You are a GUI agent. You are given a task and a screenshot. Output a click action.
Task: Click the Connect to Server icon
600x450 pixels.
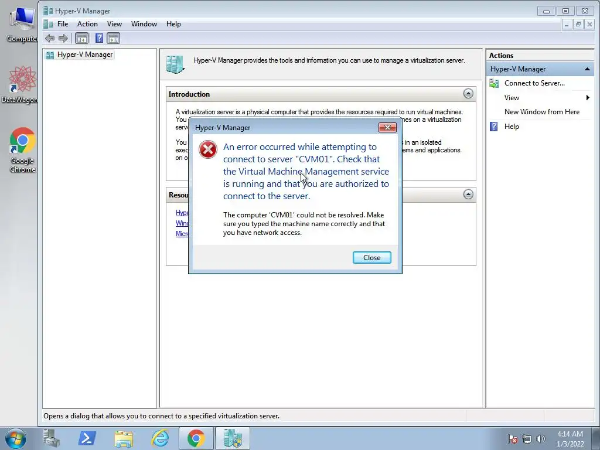click(x=494, y=83)
